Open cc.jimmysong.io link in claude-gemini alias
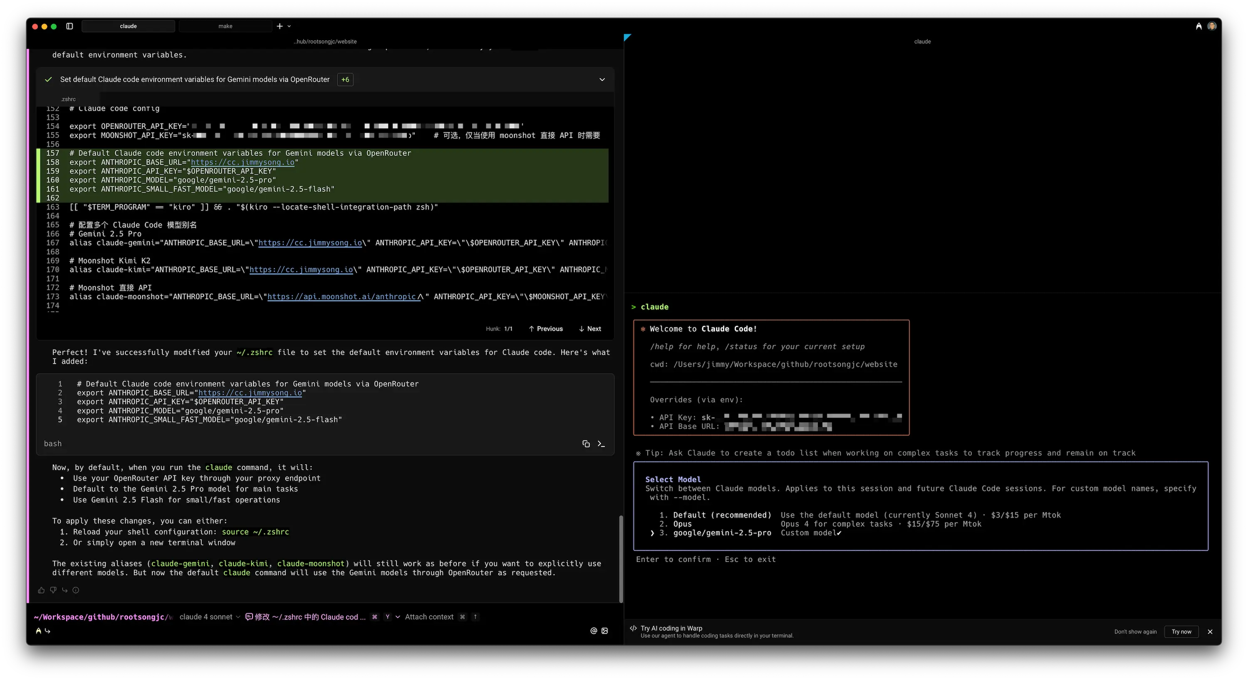The image size is (1248, 680). tap(310, 242)
